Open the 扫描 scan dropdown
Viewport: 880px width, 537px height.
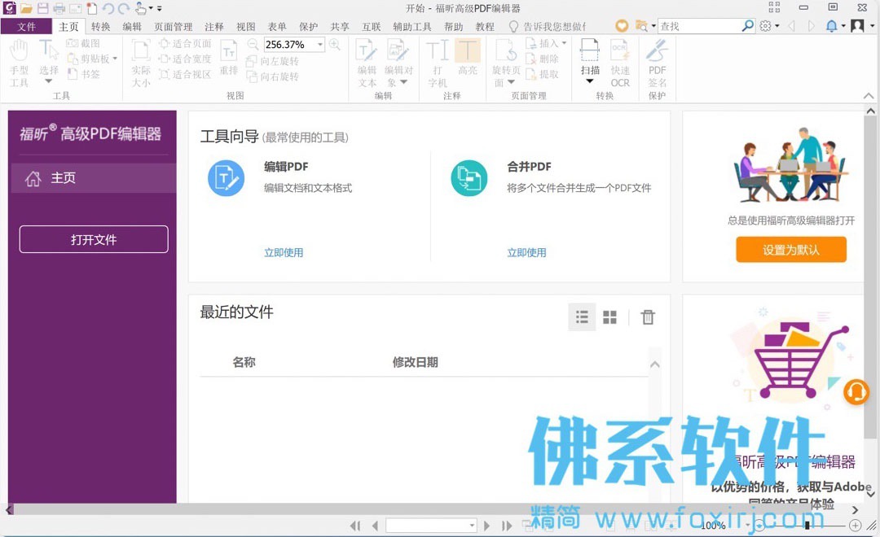tap(589, 81)
